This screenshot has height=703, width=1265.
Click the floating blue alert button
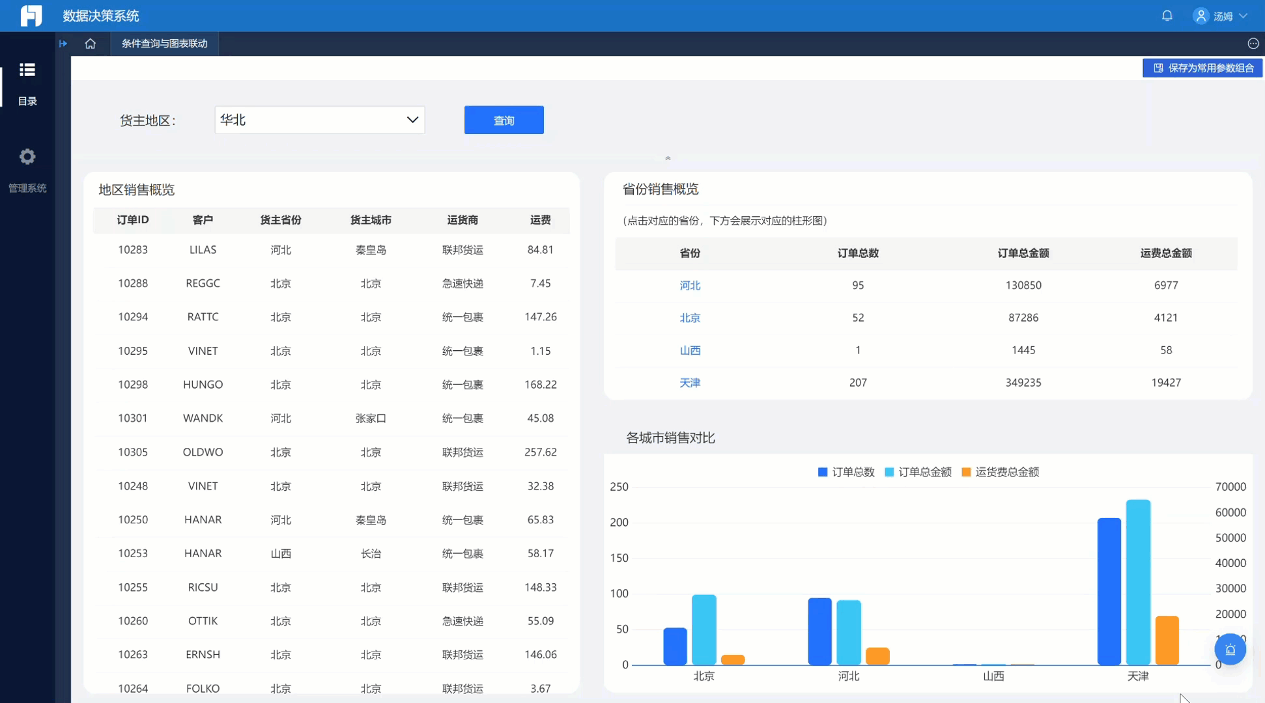[x=1230, y=649]
